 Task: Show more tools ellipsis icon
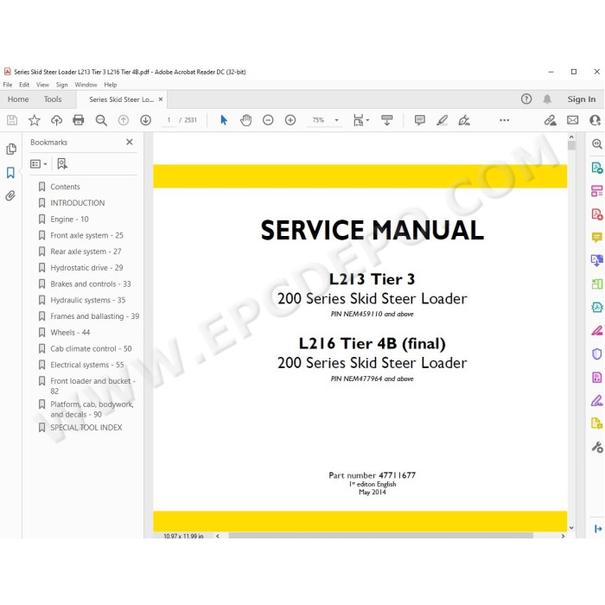click(504, 120)
